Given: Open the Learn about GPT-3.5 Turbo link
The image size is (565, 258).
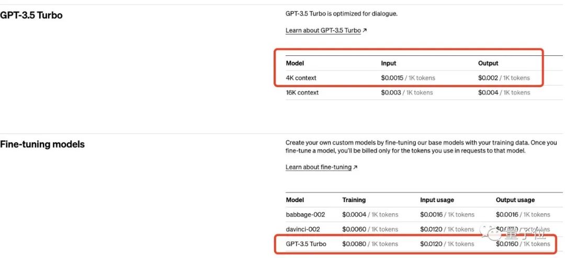Looking at the screenshot, I should pos(323,30).
